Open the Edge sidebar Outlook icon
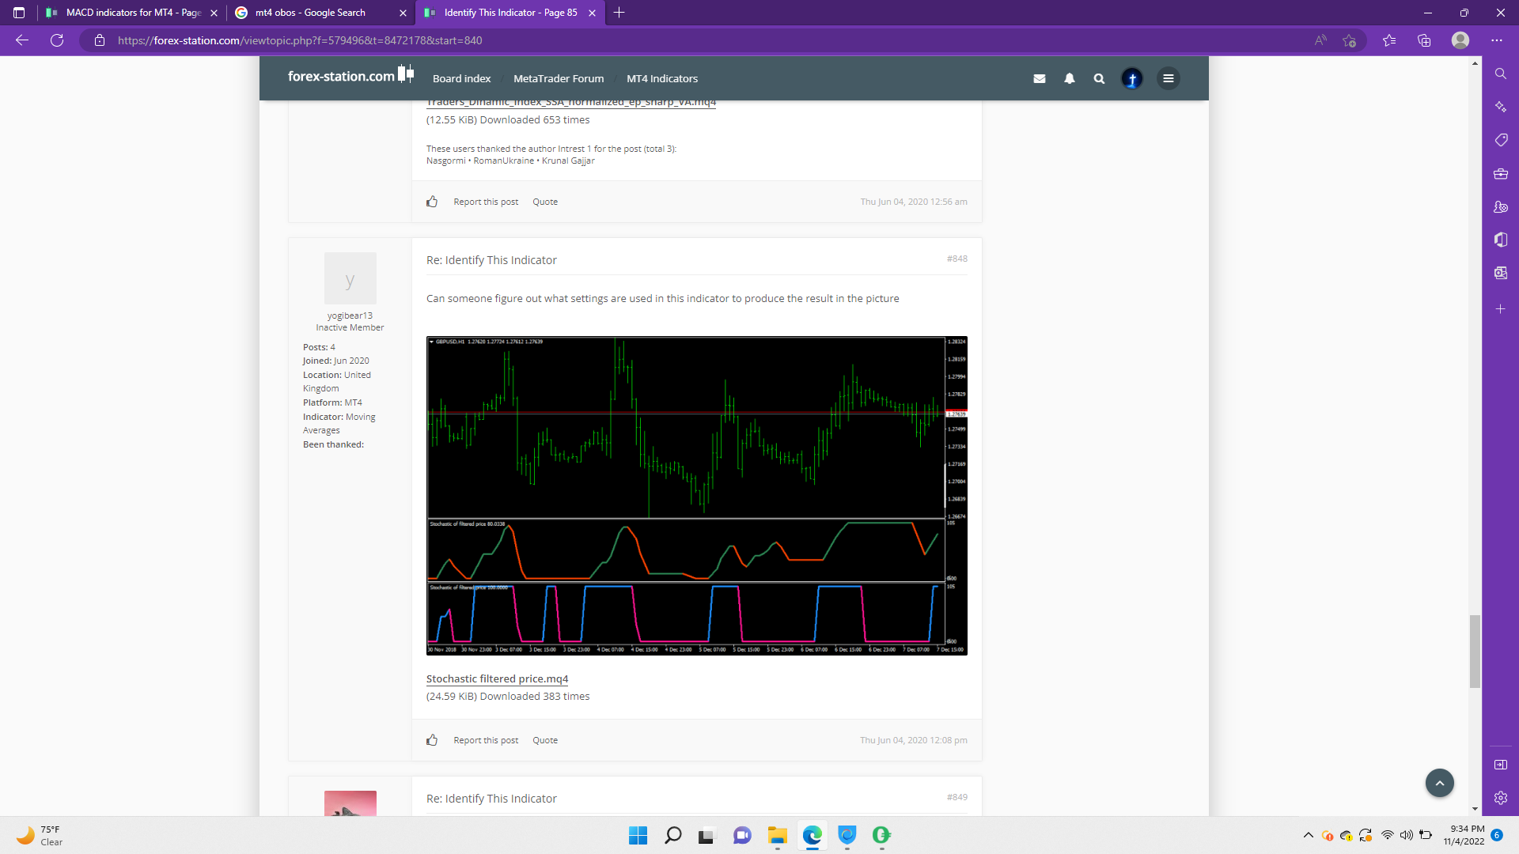Screen dimensions: 1519x854 (x=1501, y=273)
